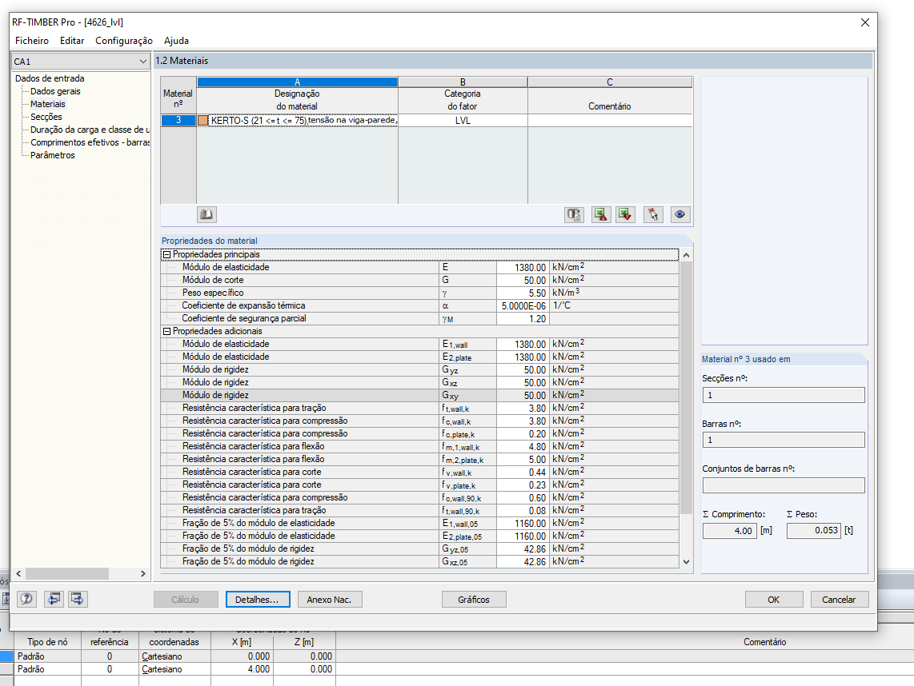Click the Secções nº input field
The width and height of the screenshot is (914, 686).
[x=784, y=396]
